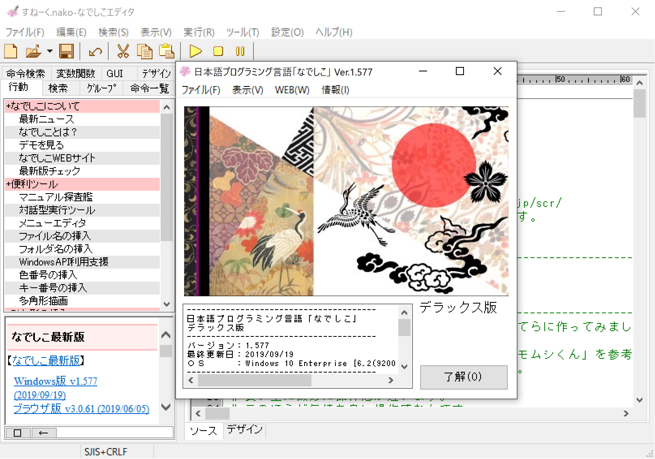Open the ブラウザ版 v3.0.61 link

coord(81,409)
